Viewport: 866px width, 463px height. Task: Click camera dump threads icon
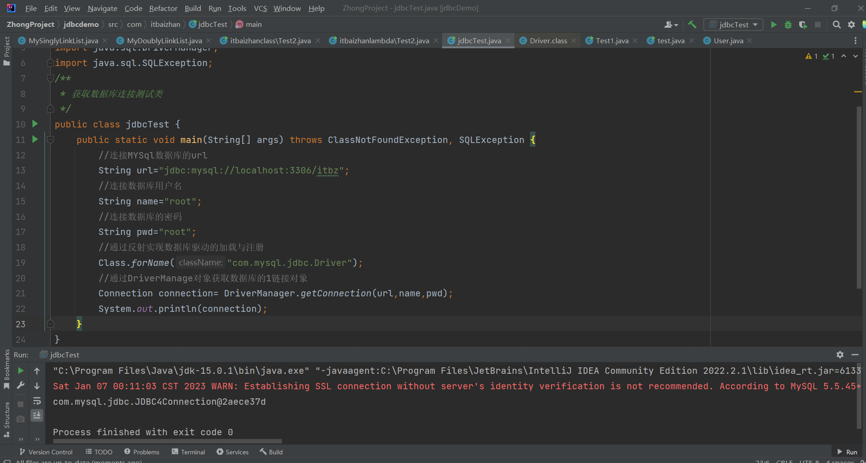[x=20, y=419]
